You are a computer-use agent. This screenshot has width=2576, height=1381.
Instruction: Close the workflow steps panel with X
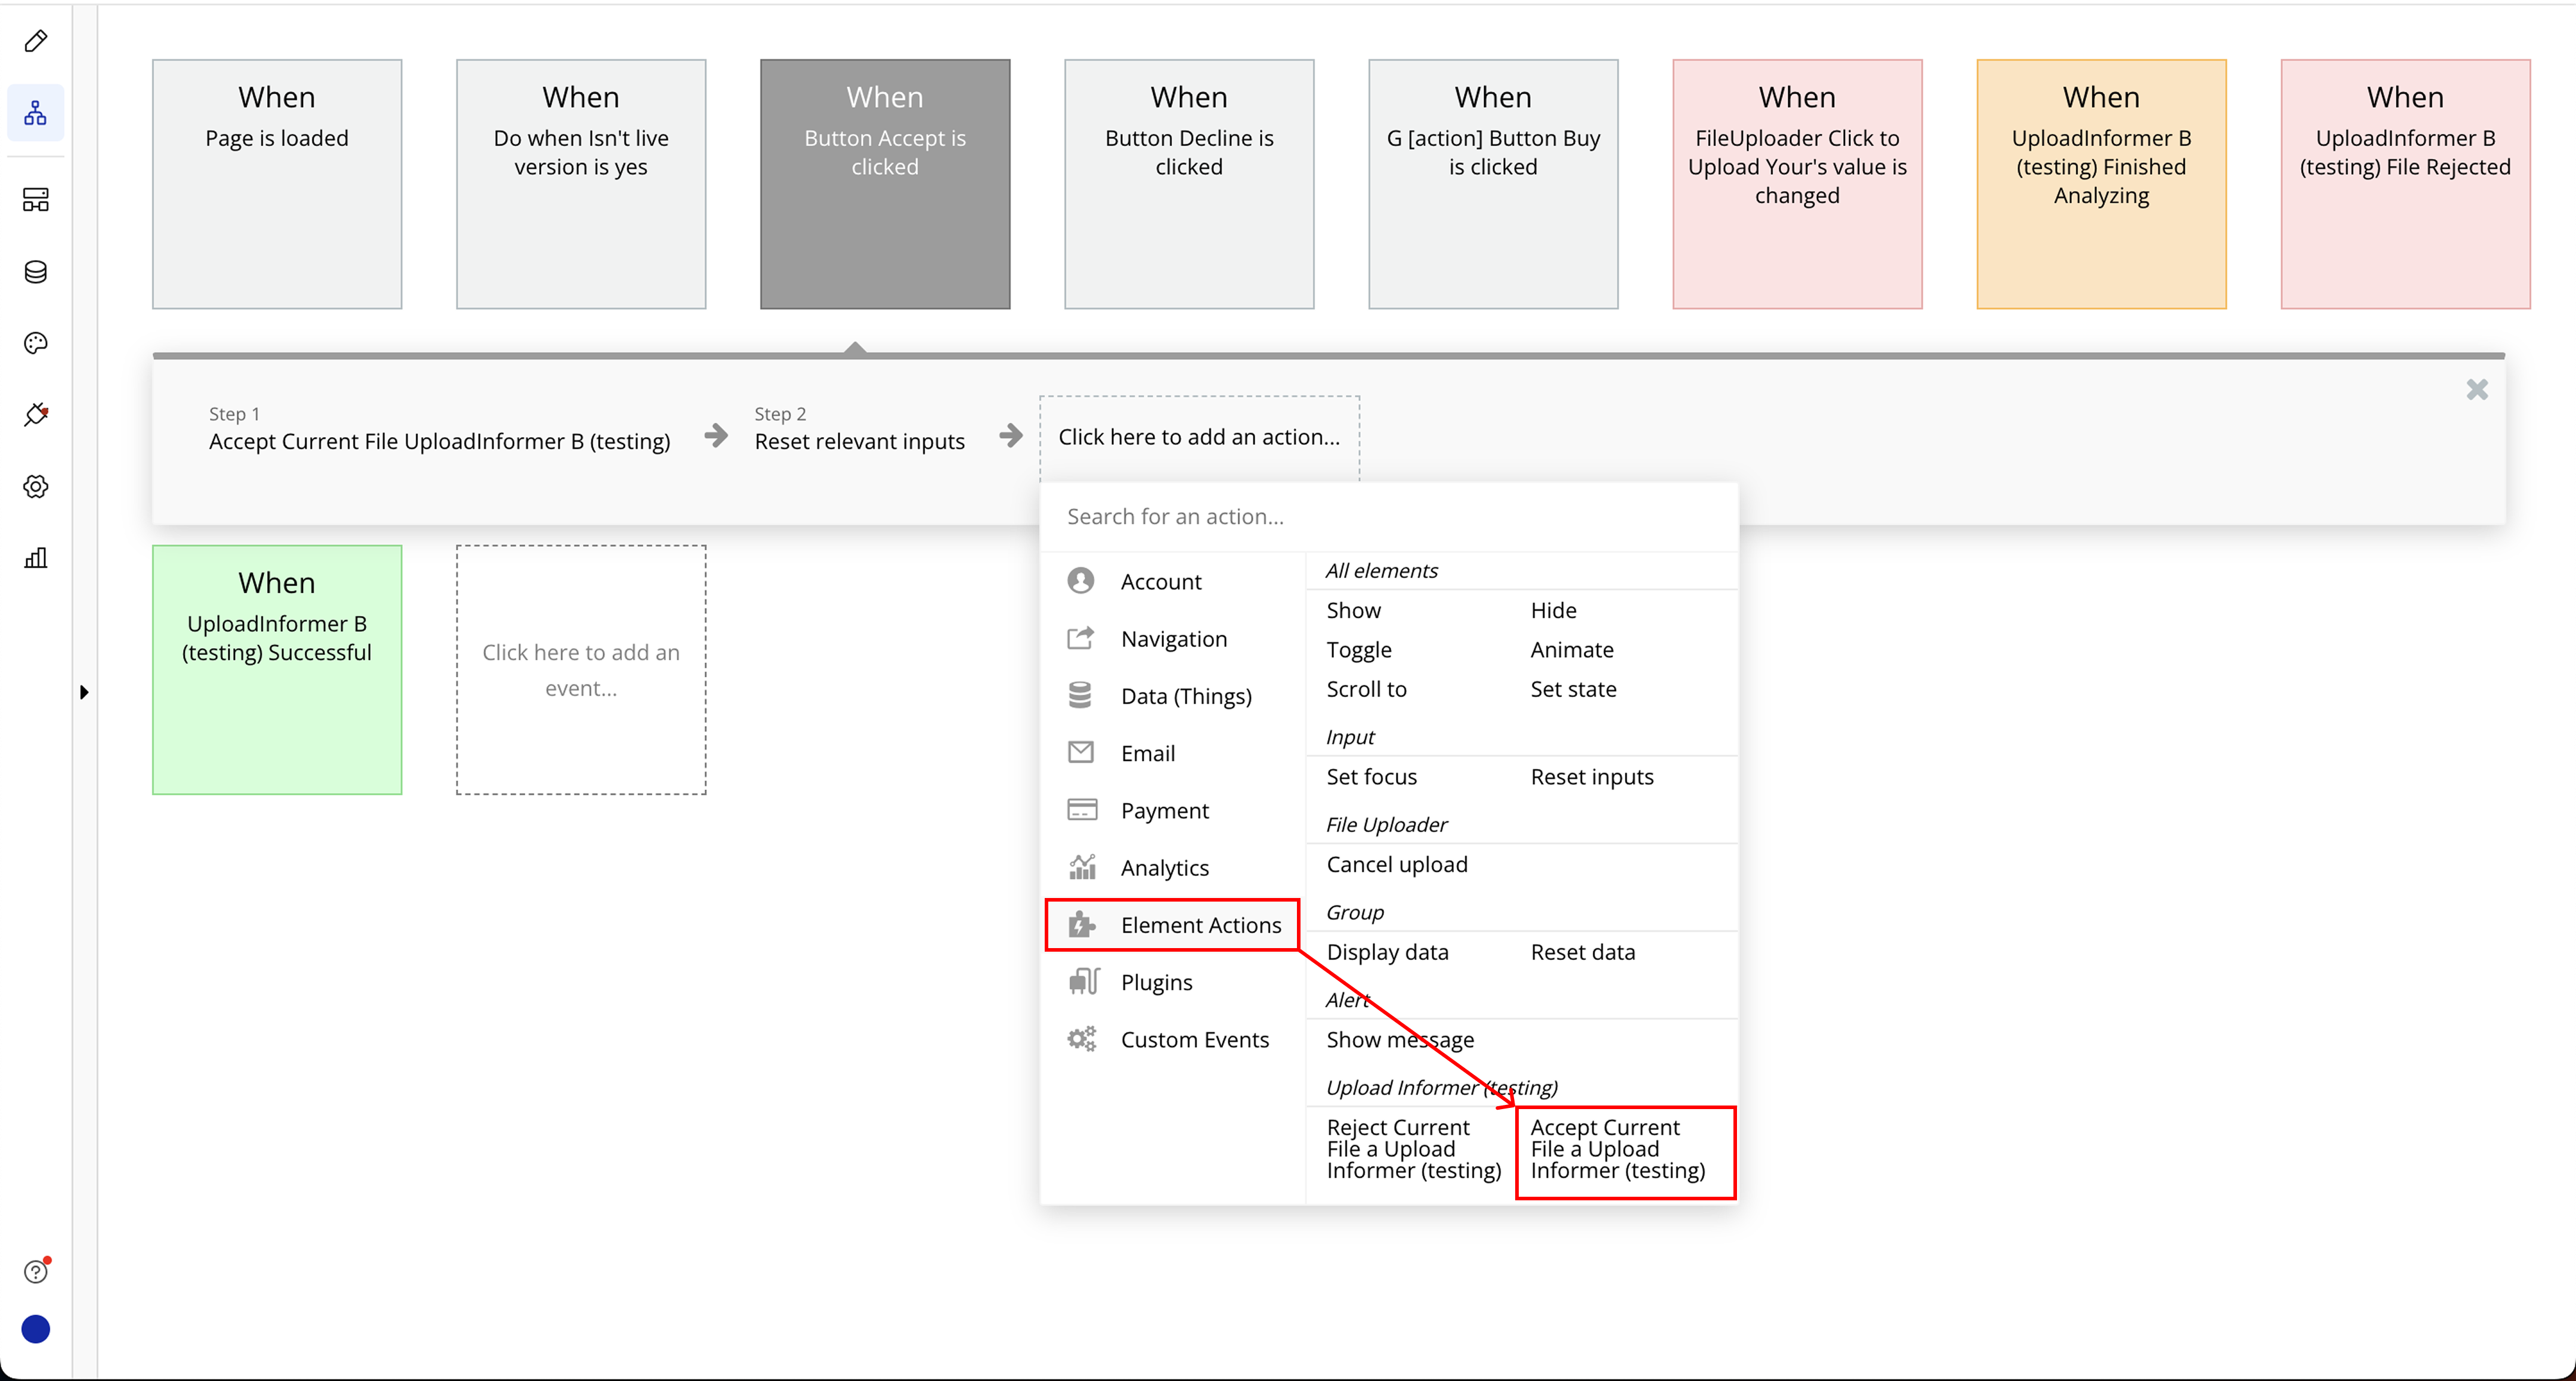coord(2476,390)
